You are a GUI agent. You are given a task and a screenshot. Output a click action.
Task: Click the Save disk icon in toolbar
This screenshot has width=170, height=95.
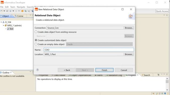7,11
